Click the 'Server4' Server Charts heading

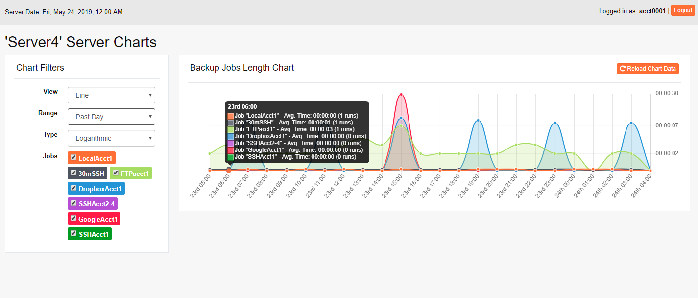[x=81, y=42]
